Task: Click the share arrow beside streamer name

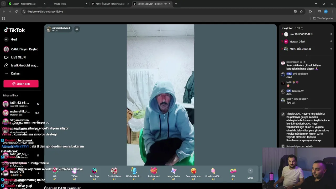Action: [77, 29]
